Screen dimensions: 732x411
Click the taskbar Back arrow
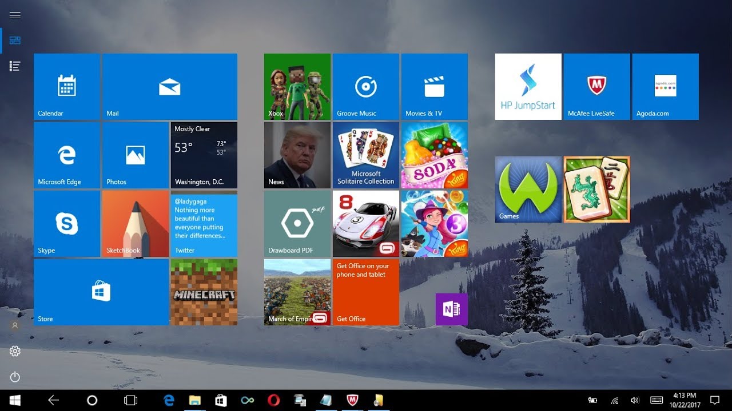[x=53, y=400]
